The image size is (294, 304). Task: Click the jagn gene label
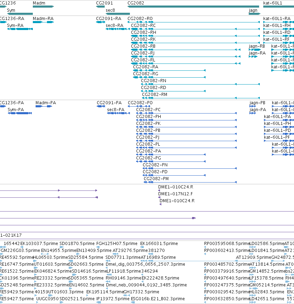coord(253,10)
